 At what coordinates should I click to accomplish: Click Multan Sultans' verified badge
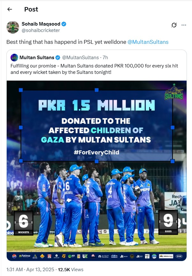58,58
